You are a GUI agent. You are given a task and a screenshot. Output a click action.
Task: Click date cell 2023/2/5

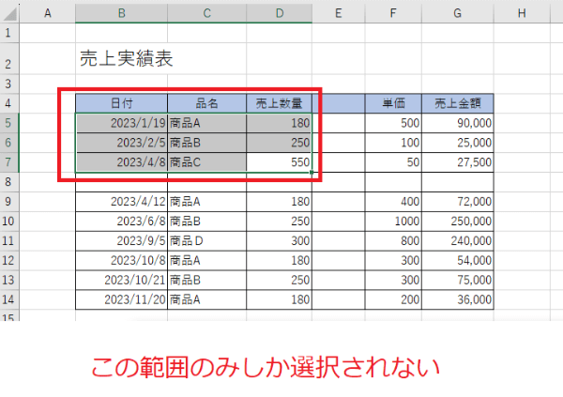[x=121, y=143]
